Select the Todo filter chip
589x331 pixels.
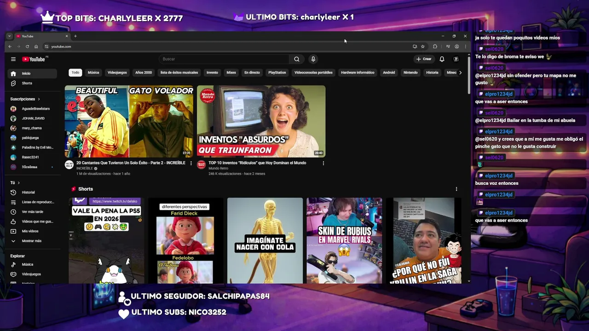75,72
